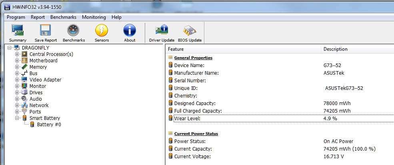
Task: Click the HWiNFO32 title bar app icon
Action: [7, 7]
